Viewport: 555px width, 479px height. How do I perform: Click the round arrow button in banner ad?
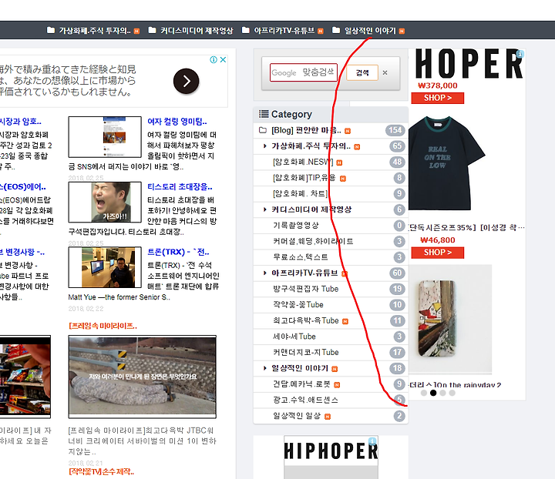[x=187, y=81]
